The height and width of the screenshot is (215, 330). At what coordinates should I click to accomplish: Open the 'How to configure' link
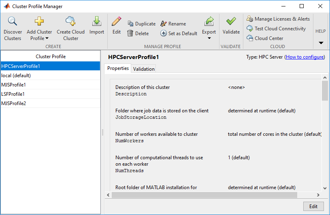coord(304,57)
